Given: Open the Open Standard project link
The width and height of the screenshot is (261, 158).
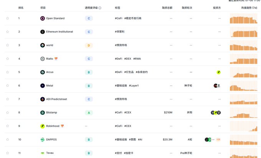Looking at the screenshot, I should (55, 18).
